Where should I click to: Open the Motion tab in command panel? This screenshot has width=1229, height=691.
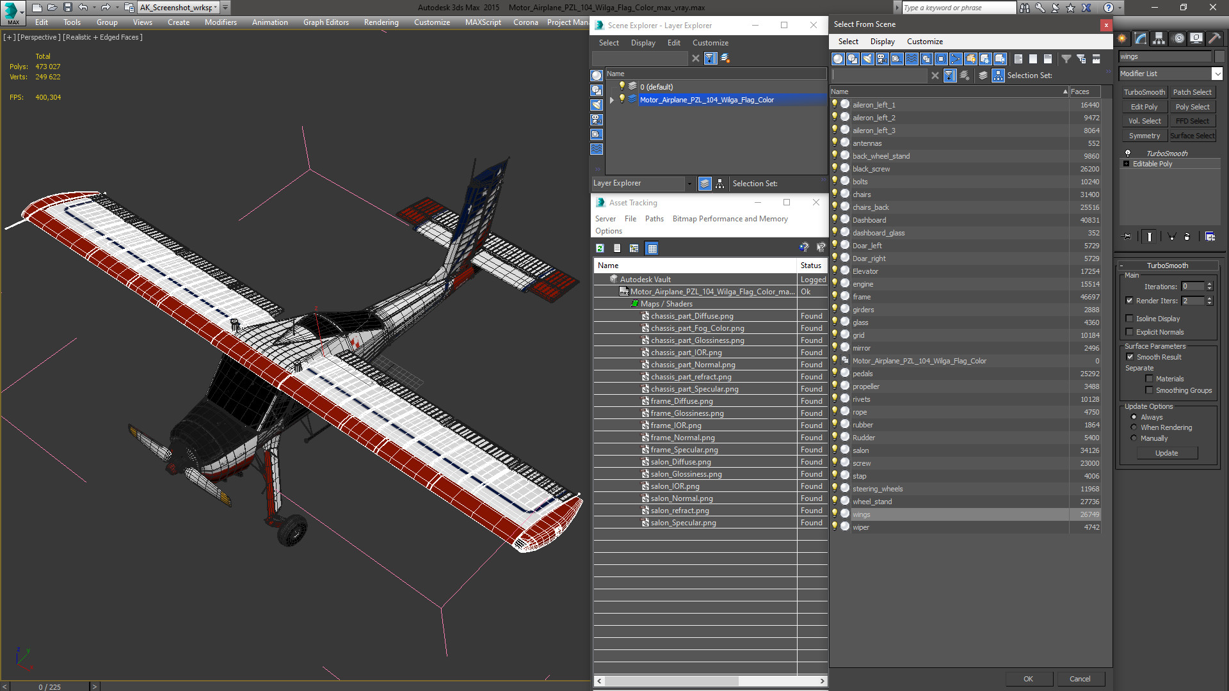(x=1178, y=38)
